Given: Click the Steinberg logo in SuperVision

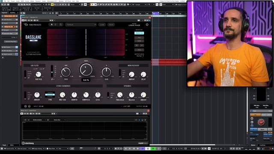Looking at the screenshot, I should [x=28, y=143].
